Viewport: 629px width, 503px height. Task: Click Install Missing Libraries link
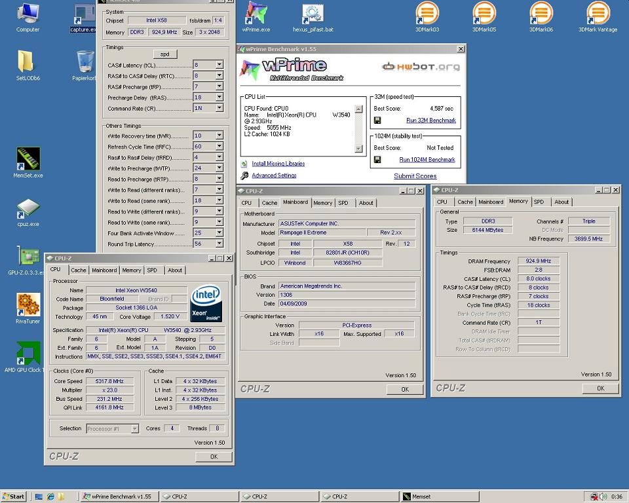278,164
